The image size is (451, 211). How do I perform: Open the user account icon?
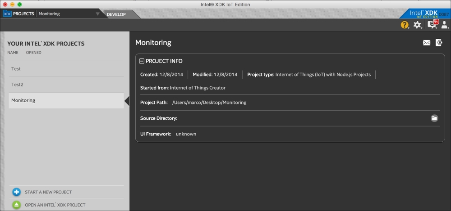[445, 25]
